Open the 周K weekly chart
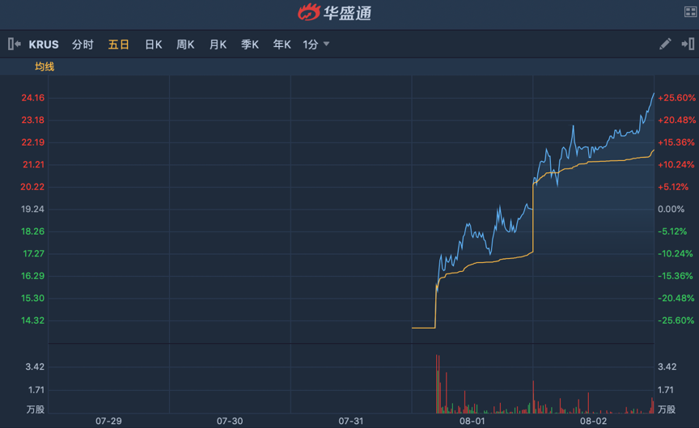699x428 pixels. (x=185, y=44)
